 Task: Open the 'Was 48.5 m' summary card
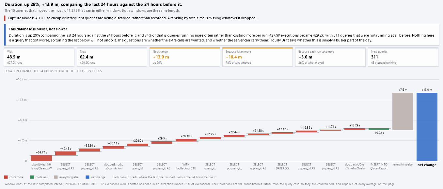pos(39,57)
